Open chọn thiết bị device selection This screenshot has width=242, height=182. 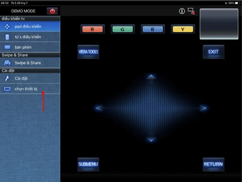(x=30, y=89)
